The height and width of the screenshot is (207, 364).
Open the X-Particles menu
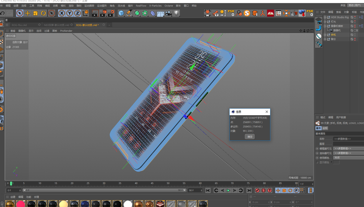pyautogui.click(x=155, y=6)
